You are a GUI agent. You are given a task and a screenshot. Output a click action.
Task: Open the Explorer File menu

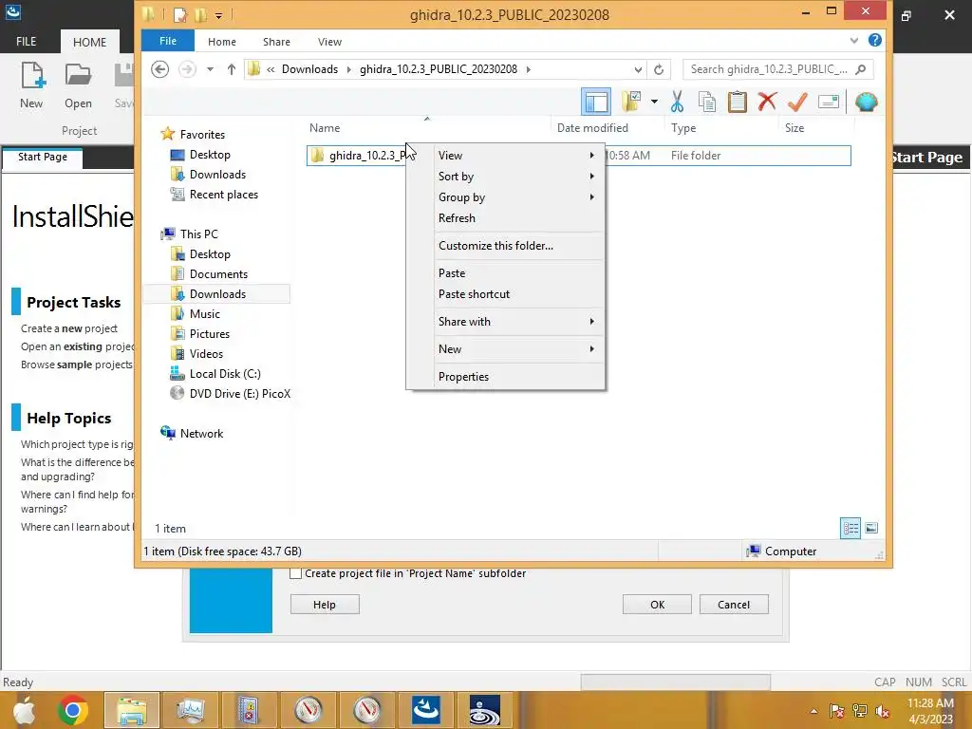[168, 41]
